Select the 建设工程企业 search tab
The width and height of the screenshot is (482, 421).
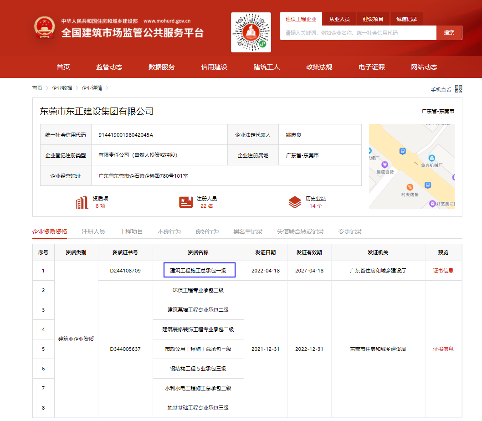click(x=301, y=19)
